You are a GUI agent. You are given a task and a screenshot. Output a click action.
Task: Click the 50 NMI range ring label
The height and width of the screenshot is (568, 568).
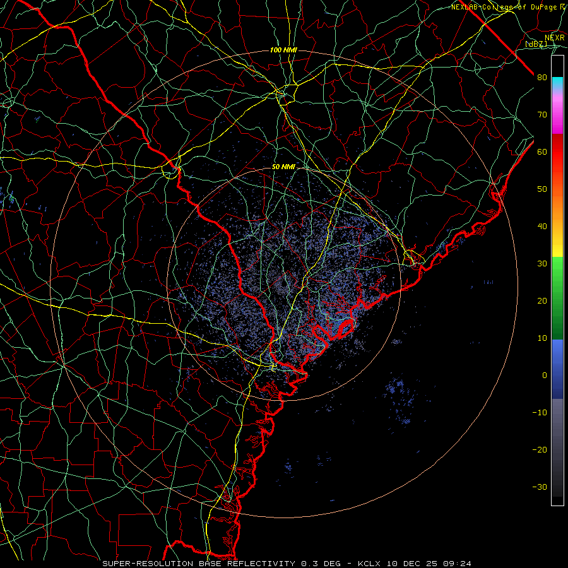click(x=283, y=167)
